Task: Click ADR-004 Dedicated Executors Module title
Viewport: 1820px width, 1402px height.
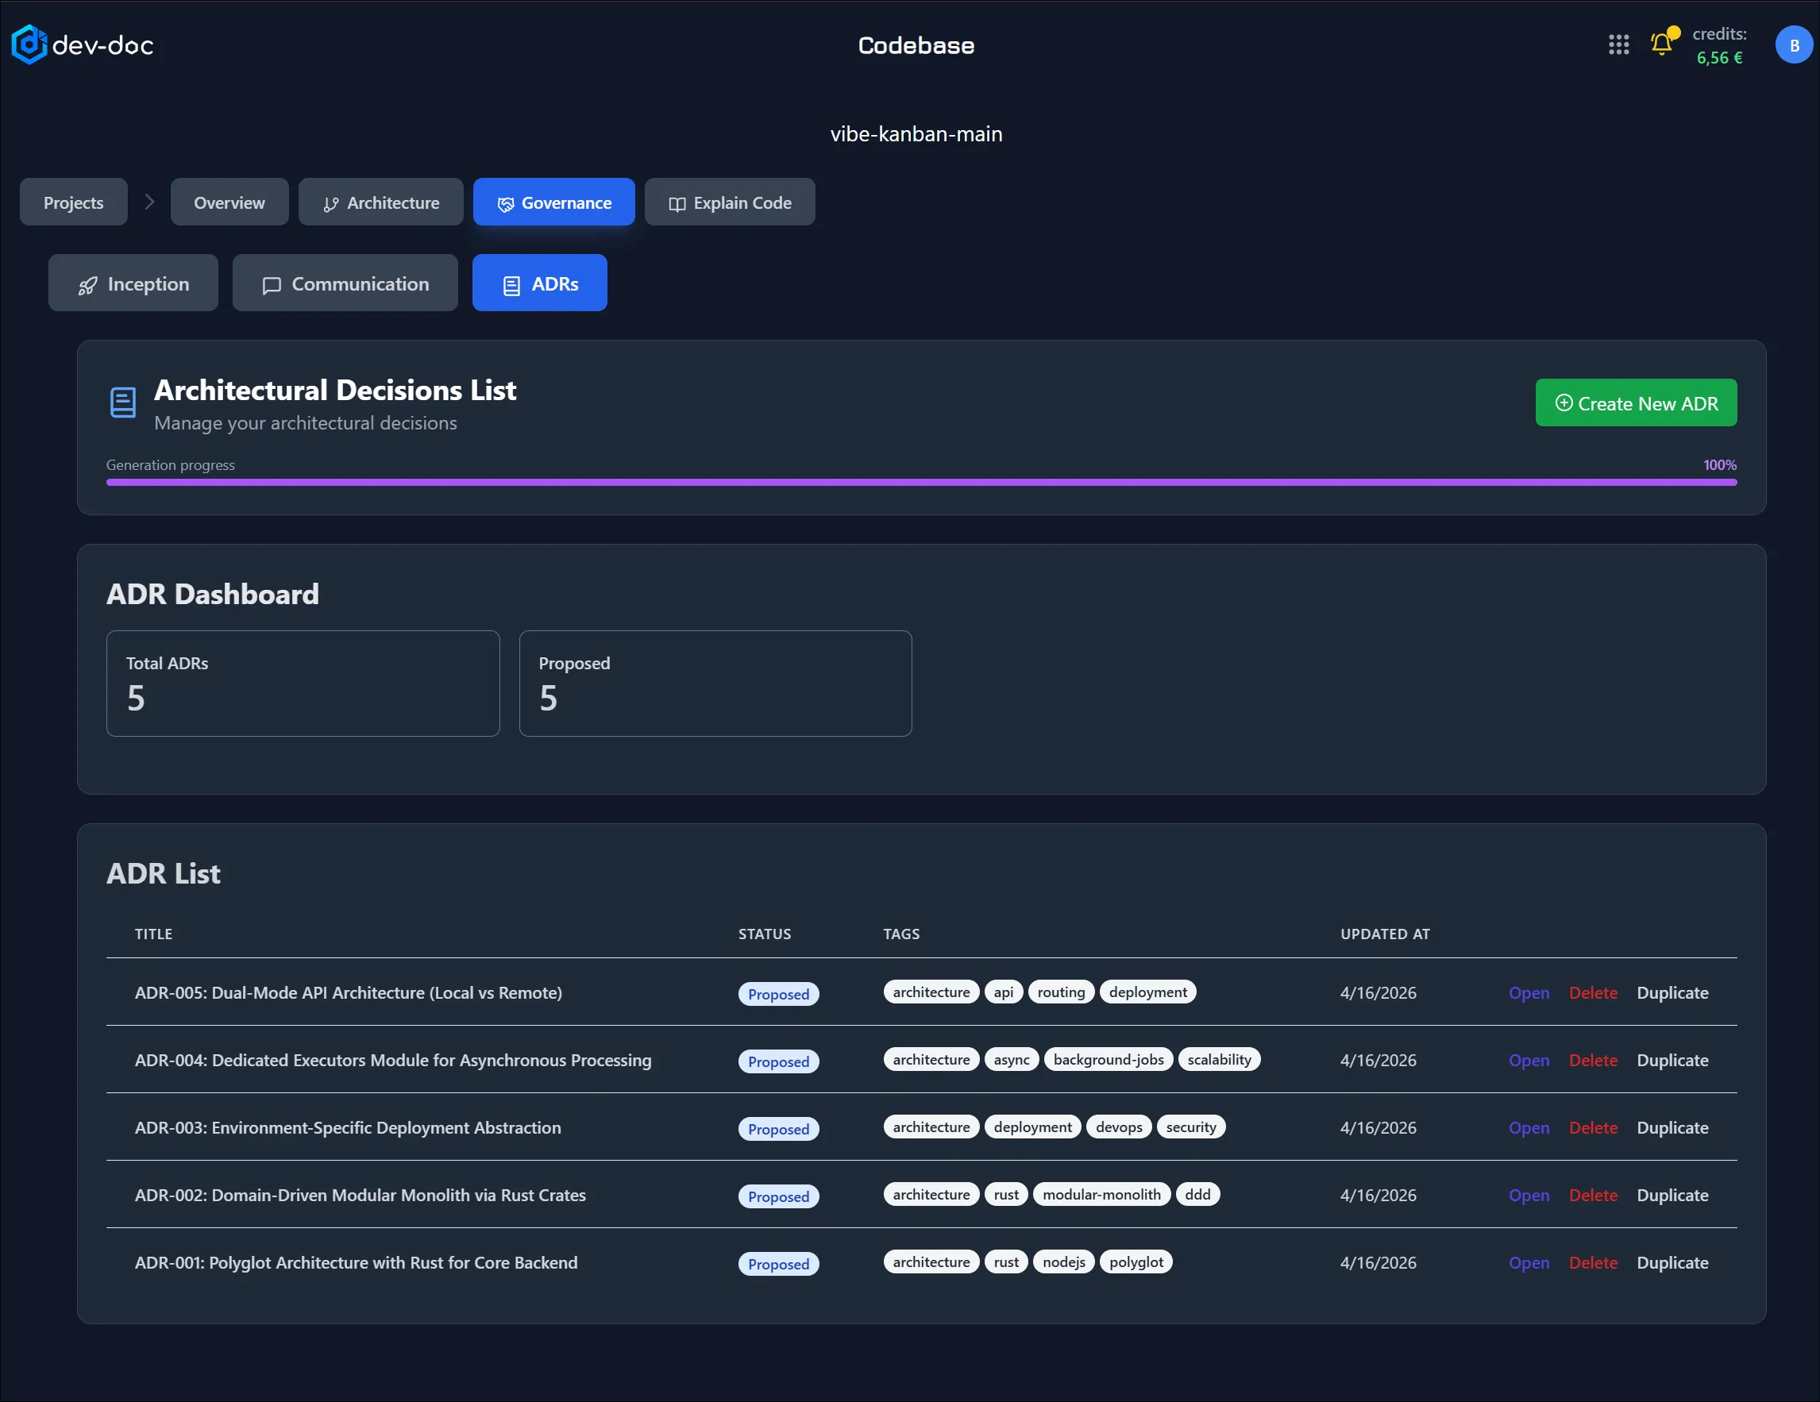Action: point(393,1061)
